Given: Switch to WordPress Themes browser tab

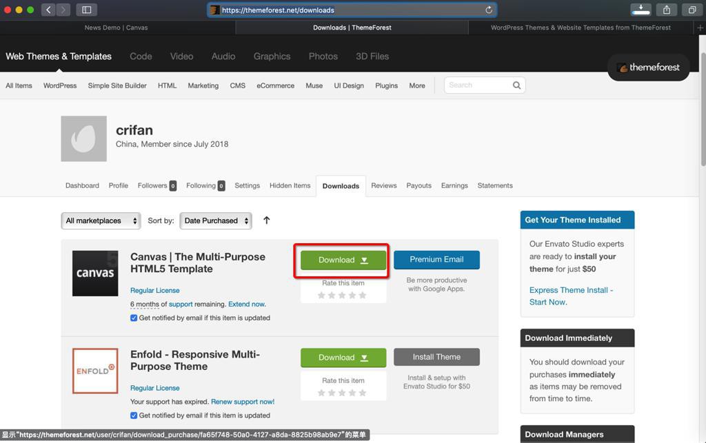Looking at the screenshot, I should click(581, 28).
